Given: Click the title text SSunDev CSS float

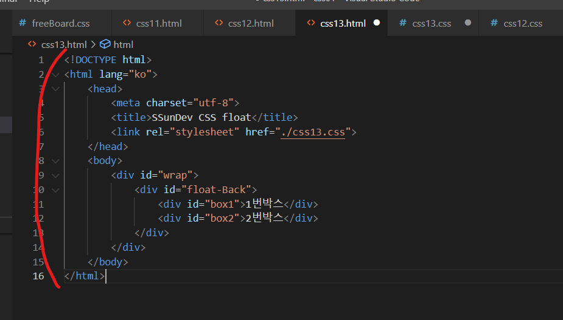Looking at the screenshot, I should click(x=201, y=117).
